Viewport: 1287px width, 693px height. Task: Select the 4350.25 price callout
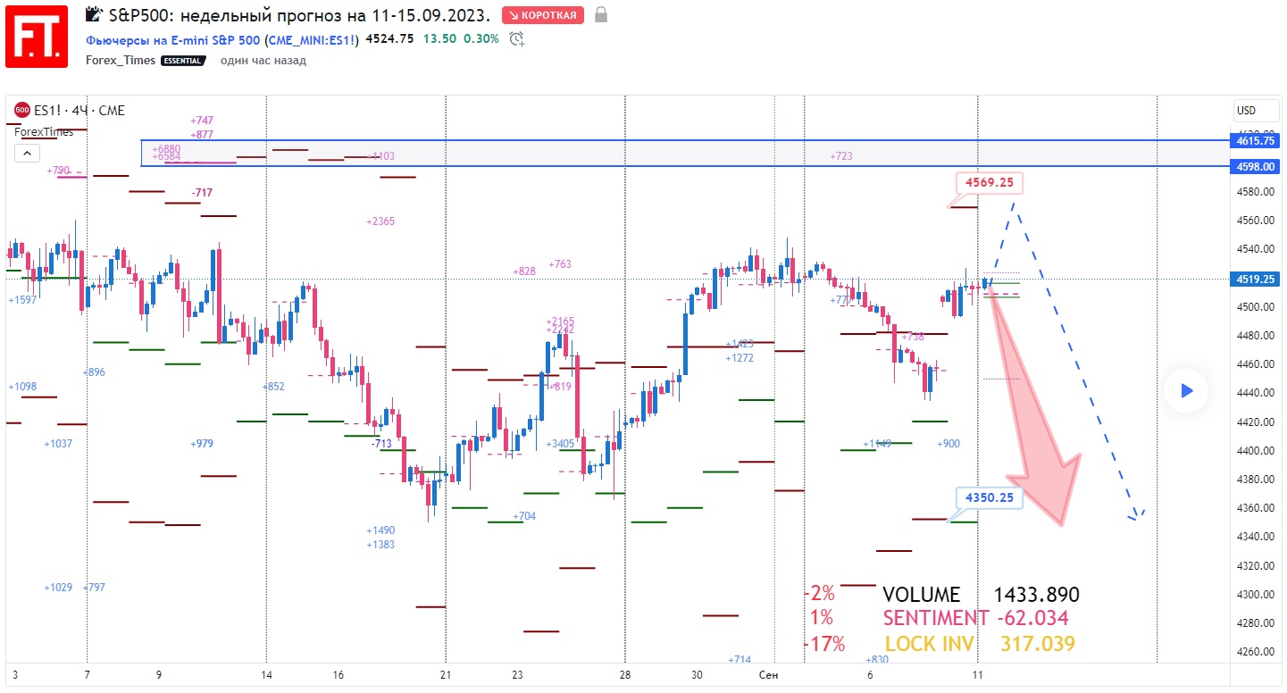coord(989,498)
